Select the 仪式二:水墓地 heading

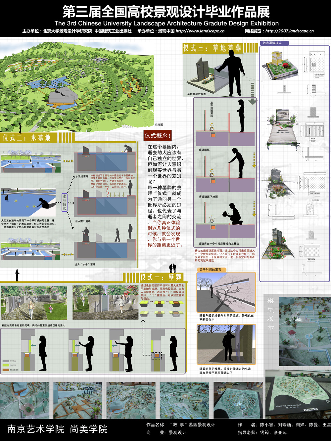(x=27, y=138)
